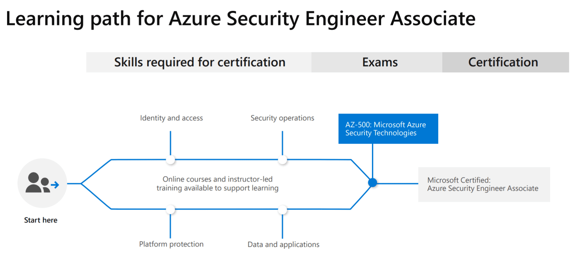Click the Platform protection label

coord(171,244)
